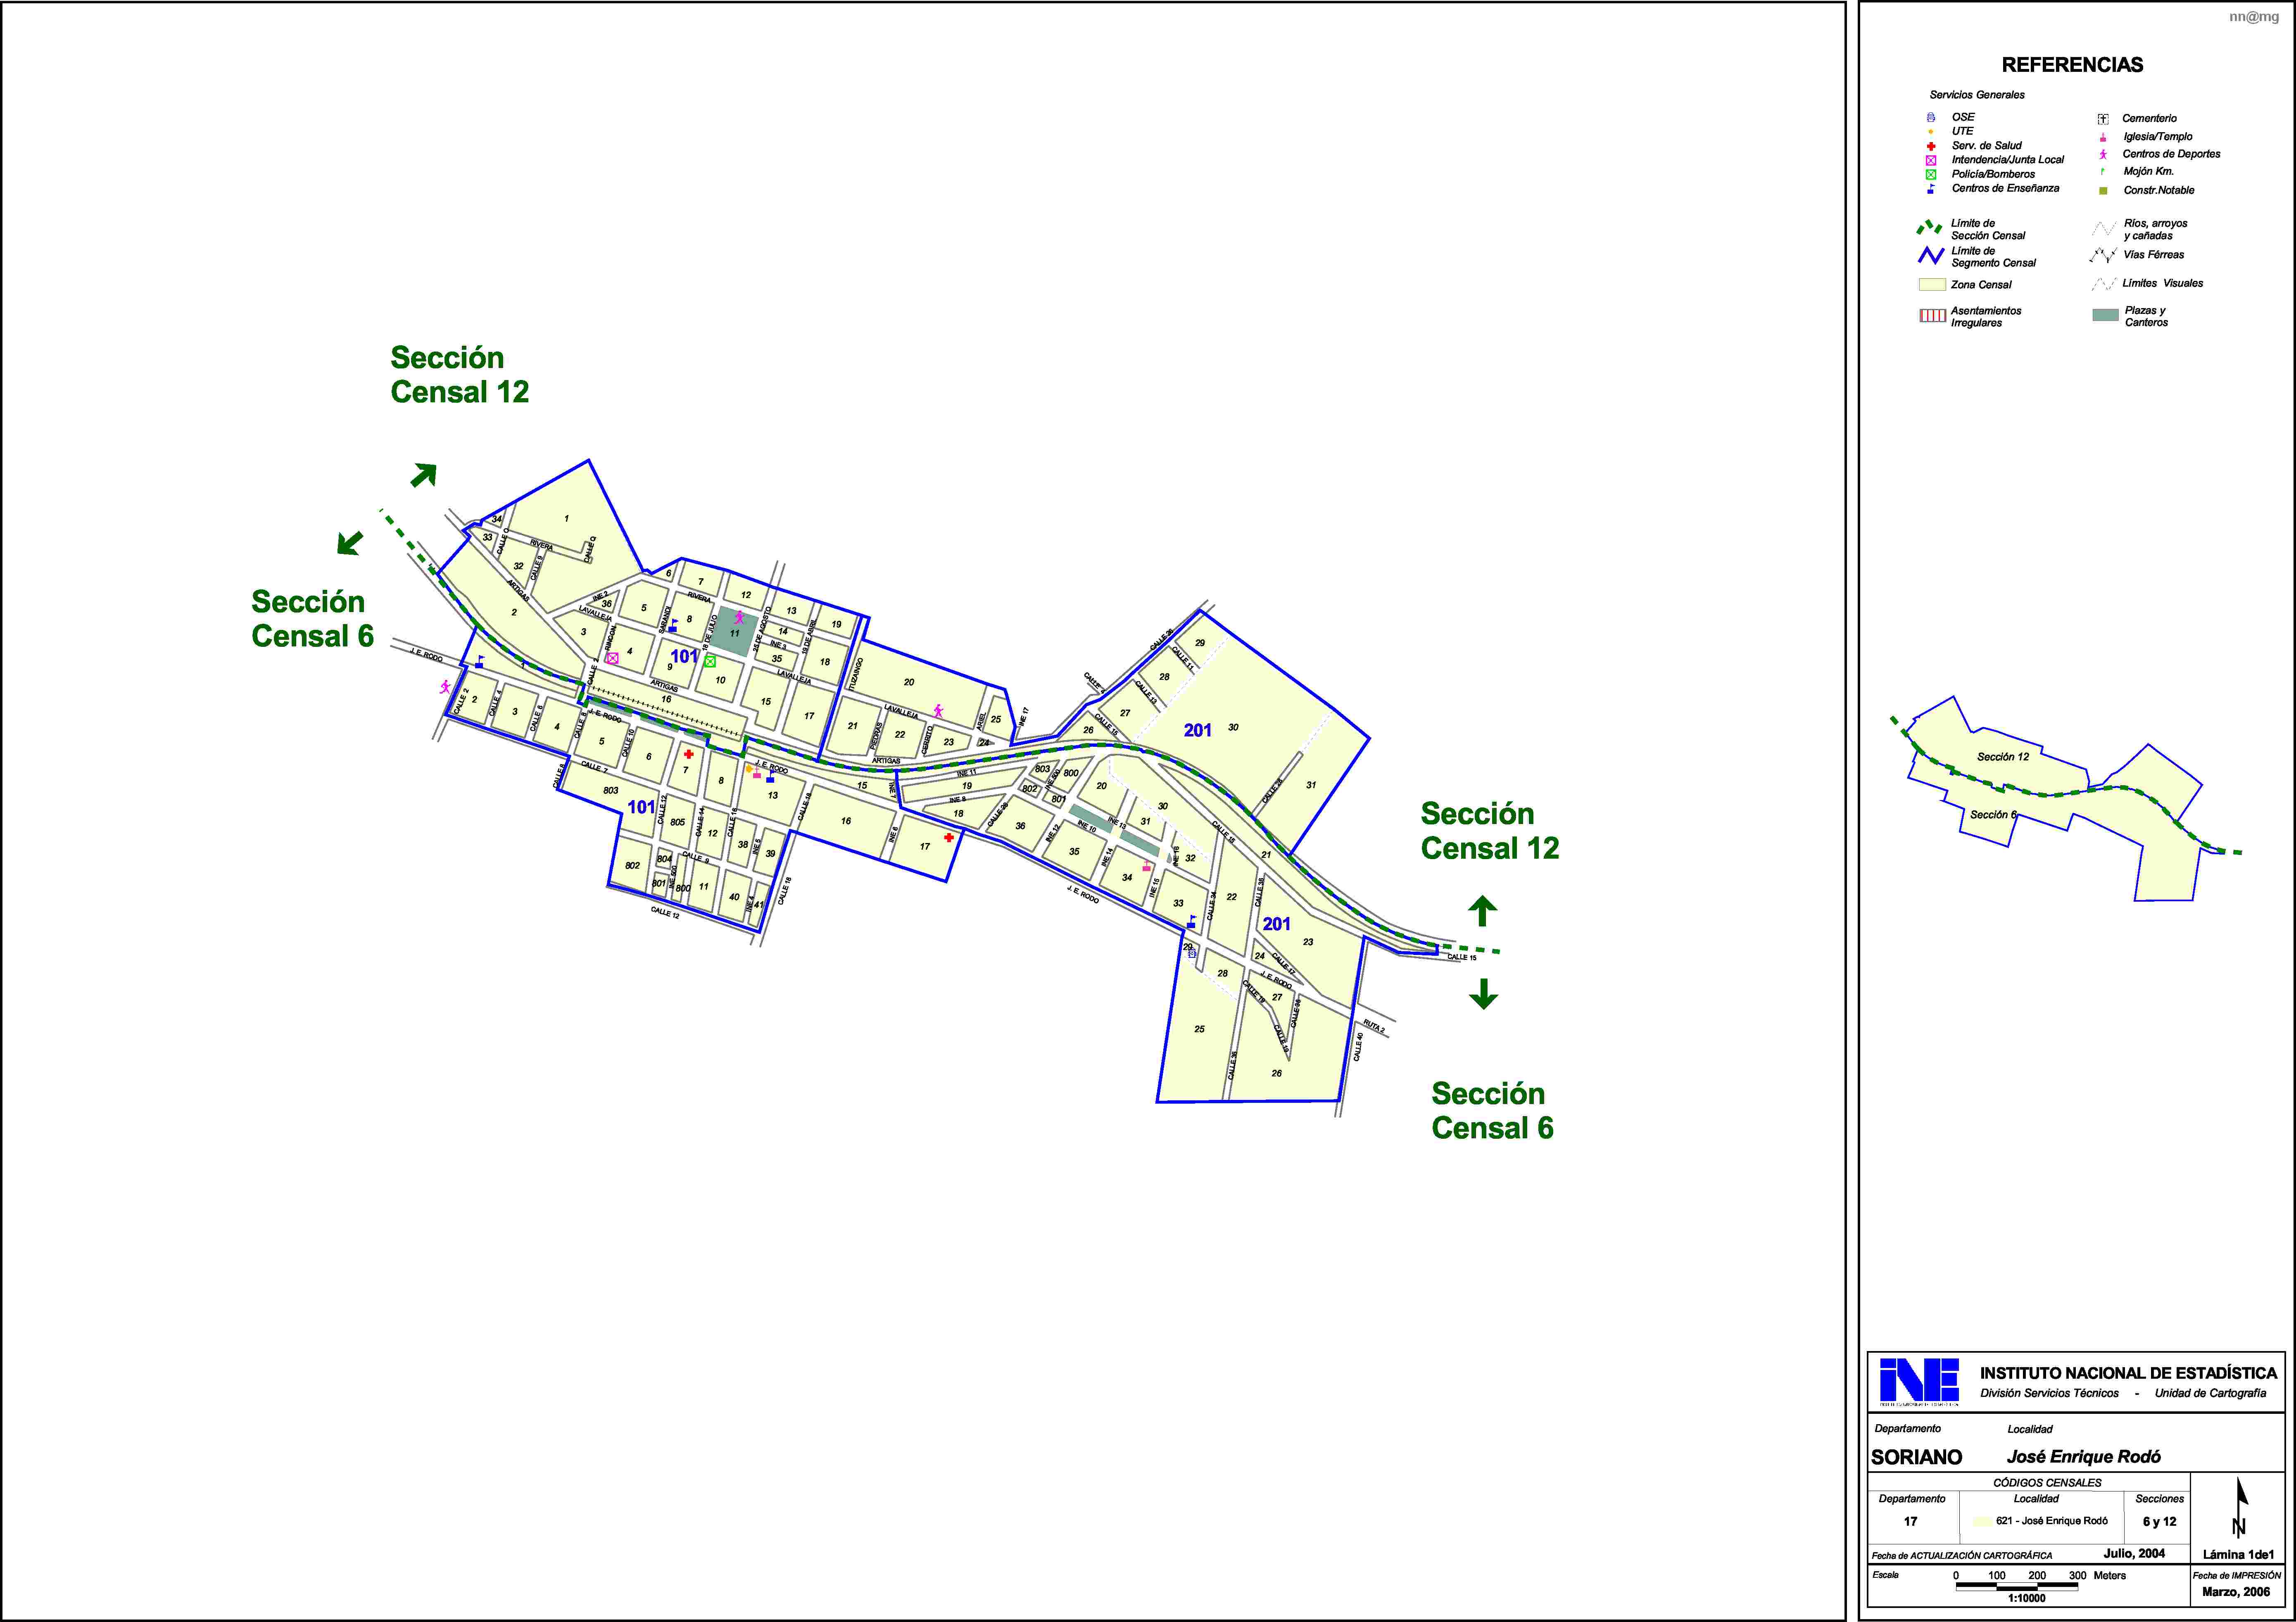Click the OSE hydrant symbol in the legend
This screenshot has height=1622, width=2296.
pyautogui.click(x=1931, y=117)
